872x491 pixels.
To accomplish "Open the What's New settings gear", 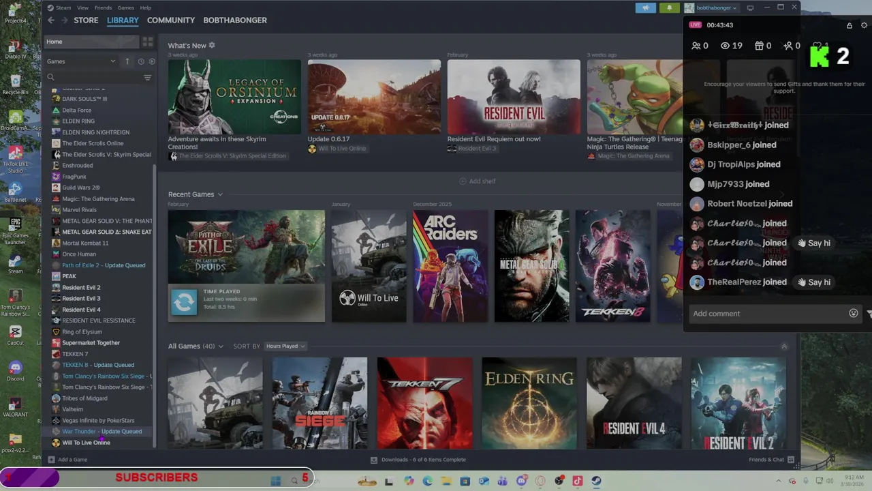I will click(x=212, y=46).
